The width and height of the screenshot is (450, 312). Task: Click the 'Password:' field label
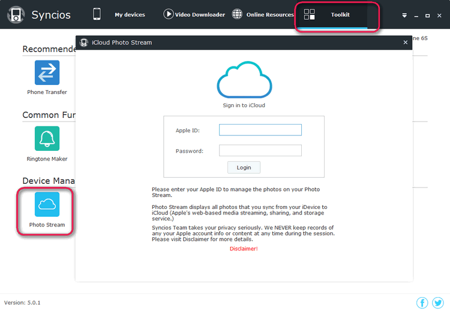190,151
